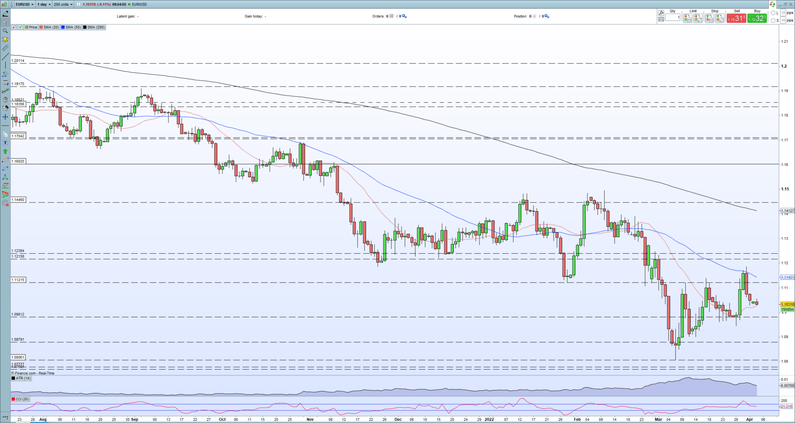Select the blue move arrows tool

point(5,117)
